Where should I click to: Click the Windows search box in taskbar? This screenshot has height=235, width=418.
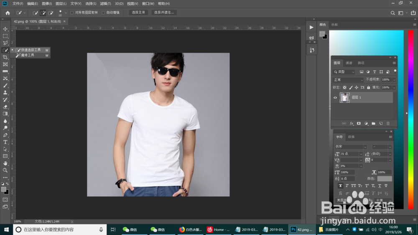pos(60,230)
